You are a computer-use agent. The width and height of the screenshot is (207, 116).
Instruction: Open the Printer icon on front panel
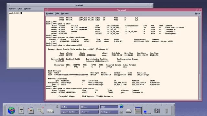point(128,111)
